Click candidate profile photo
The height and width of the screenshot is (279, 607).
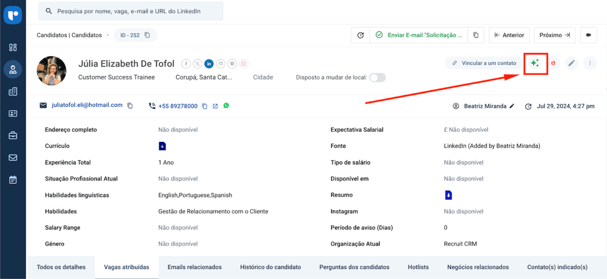[x=52, y=71]
